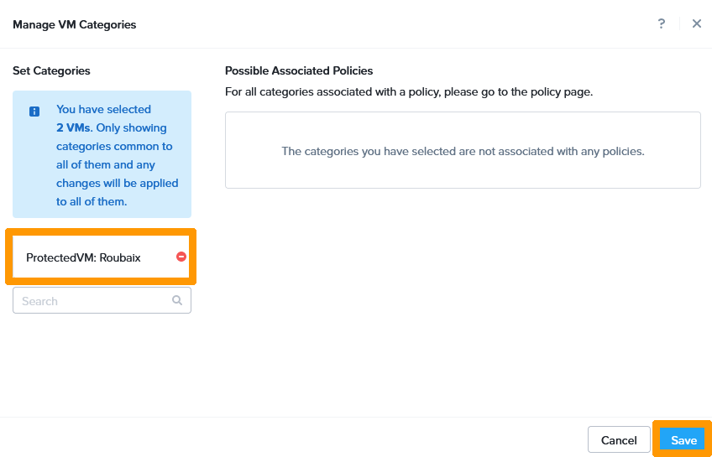The width and height of the screenshot is (712, 457).
Task: Click the "categories common to" banner line
Action: tap(114, 147)
